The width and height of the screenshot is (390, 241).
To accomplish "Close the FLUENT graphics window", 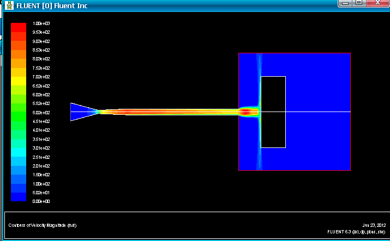I will pos(377,3).
